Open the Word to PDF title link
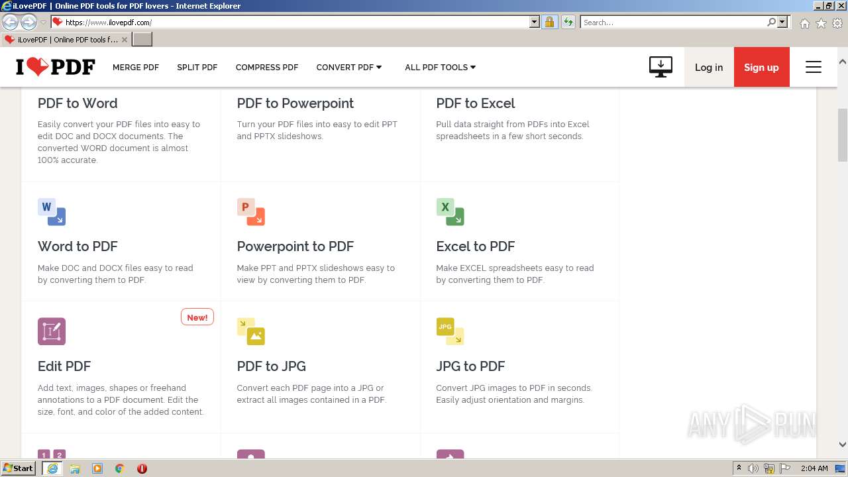This screenshot has width=848, height=477. [x=78, y=246]
